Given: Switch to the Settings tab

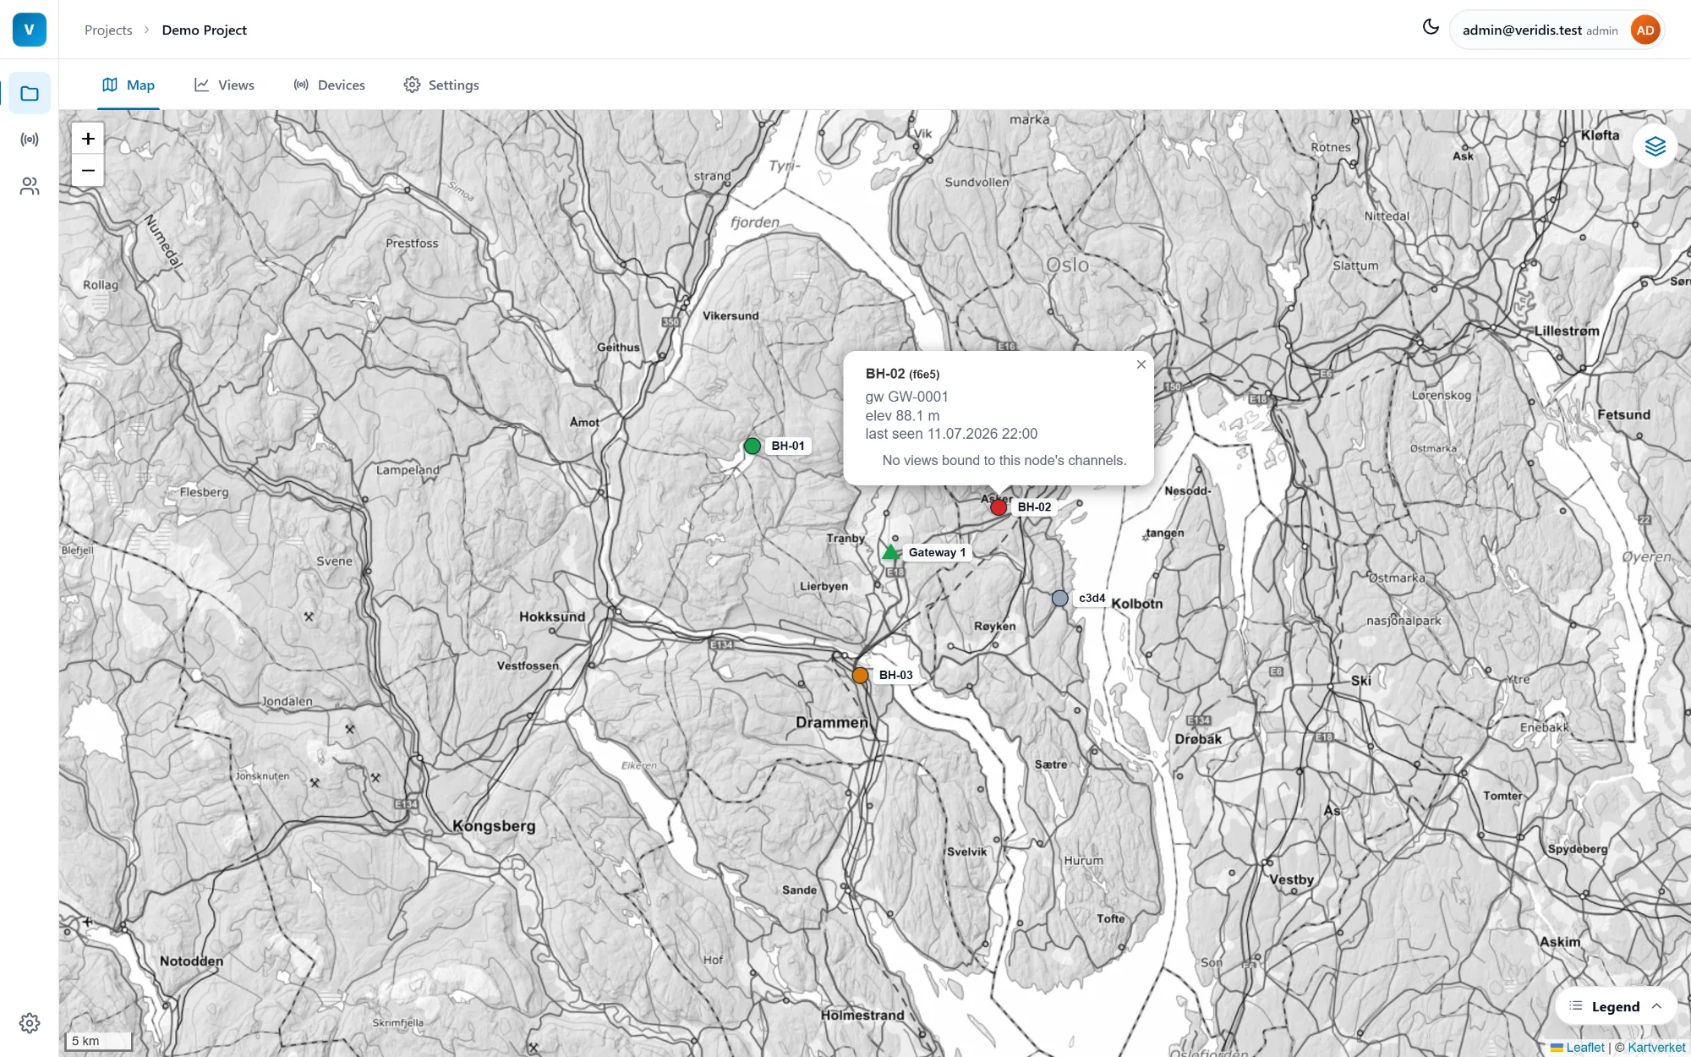Looking at the screenshot, I should pos(441,85).
